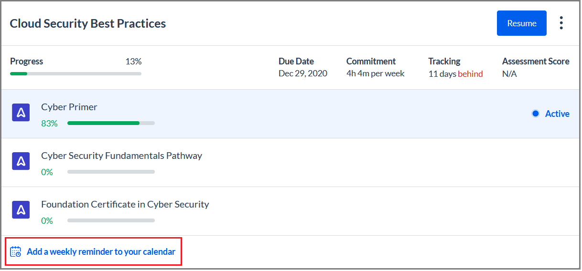Click the Assessment Score N/A value
Viewport: 582px width, 271px height.
[x=509, y=74]
